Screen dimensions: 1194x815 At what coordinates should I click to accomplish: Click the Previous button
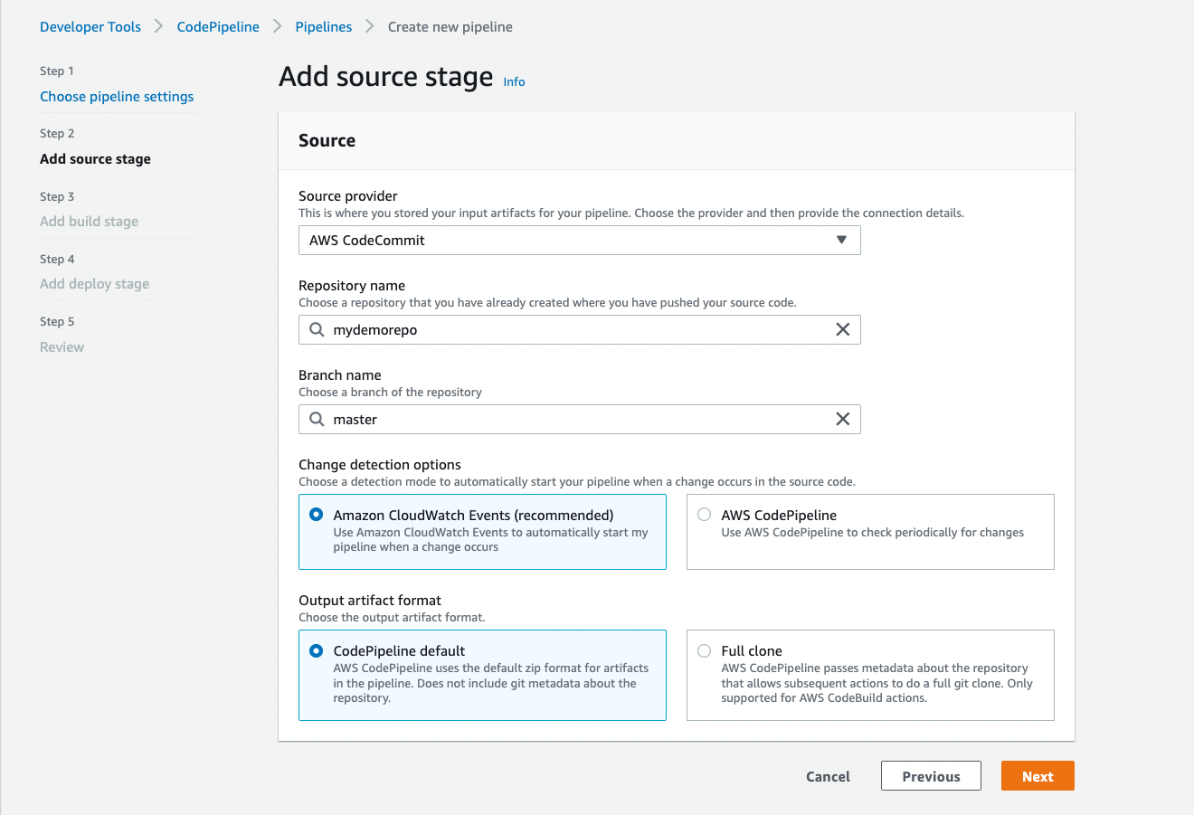(931, 776)
